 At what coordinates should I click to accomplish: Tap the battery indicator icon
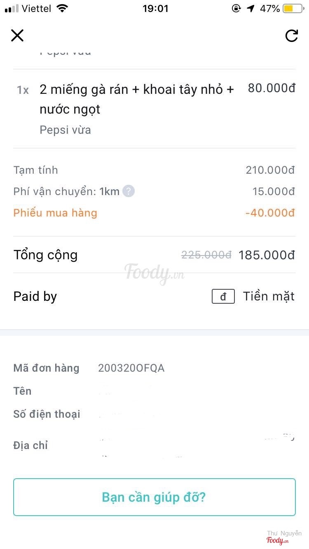293,8
